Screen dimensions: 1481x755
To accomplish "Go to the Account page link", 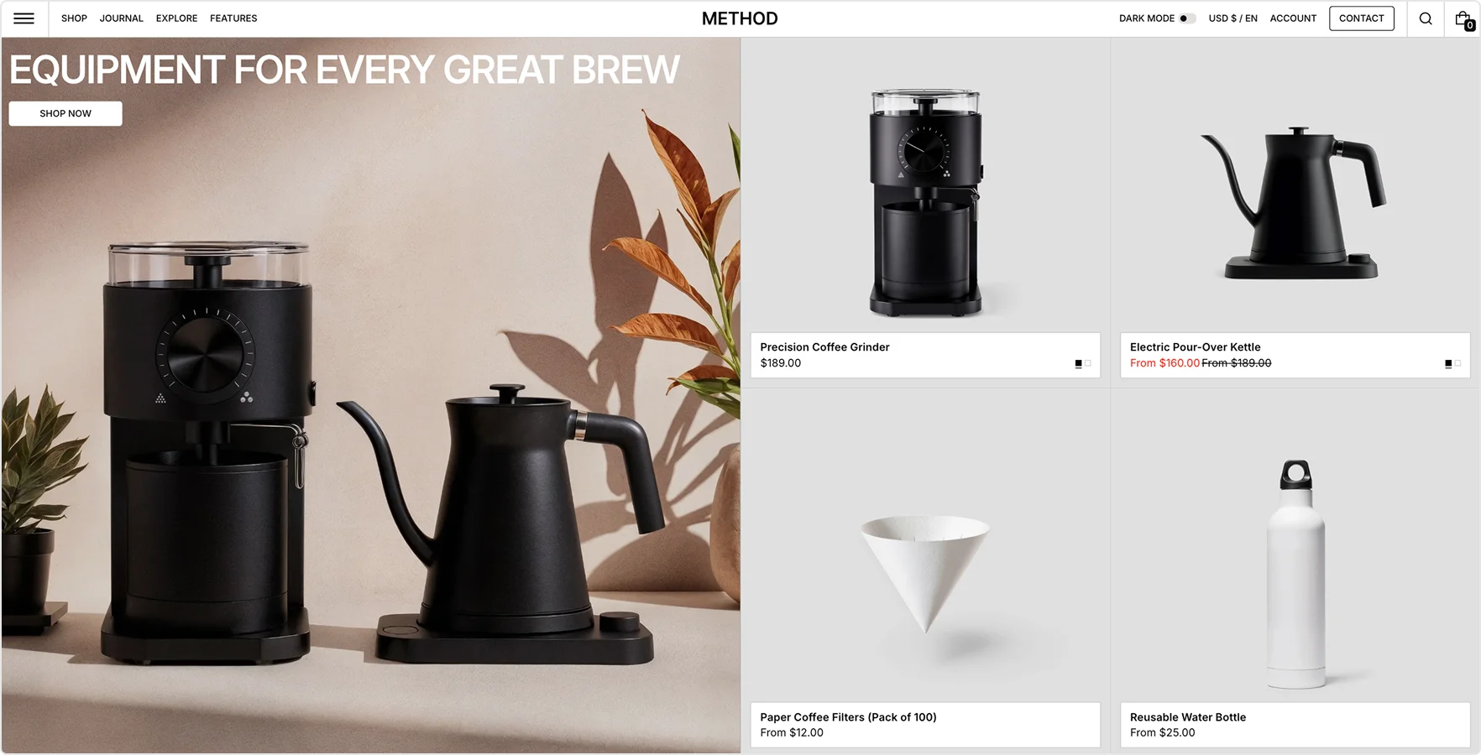I will click(1293, 18).
